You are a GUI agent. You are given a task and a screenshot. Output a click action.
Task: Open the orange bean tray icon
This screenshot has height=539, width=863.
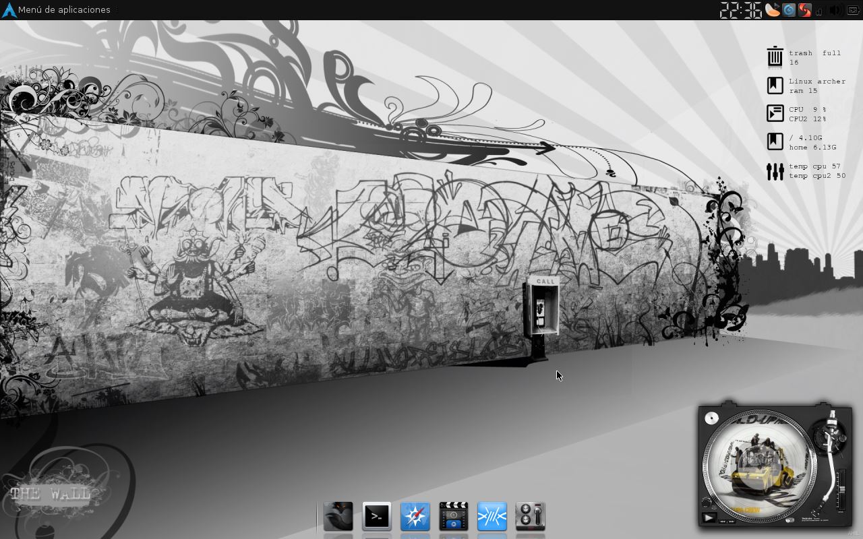coord(773,10)
